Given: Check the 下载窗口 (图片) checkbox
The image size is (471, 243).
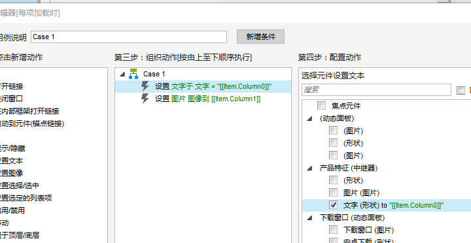Looking at the screenshot, I should [333, 230].
